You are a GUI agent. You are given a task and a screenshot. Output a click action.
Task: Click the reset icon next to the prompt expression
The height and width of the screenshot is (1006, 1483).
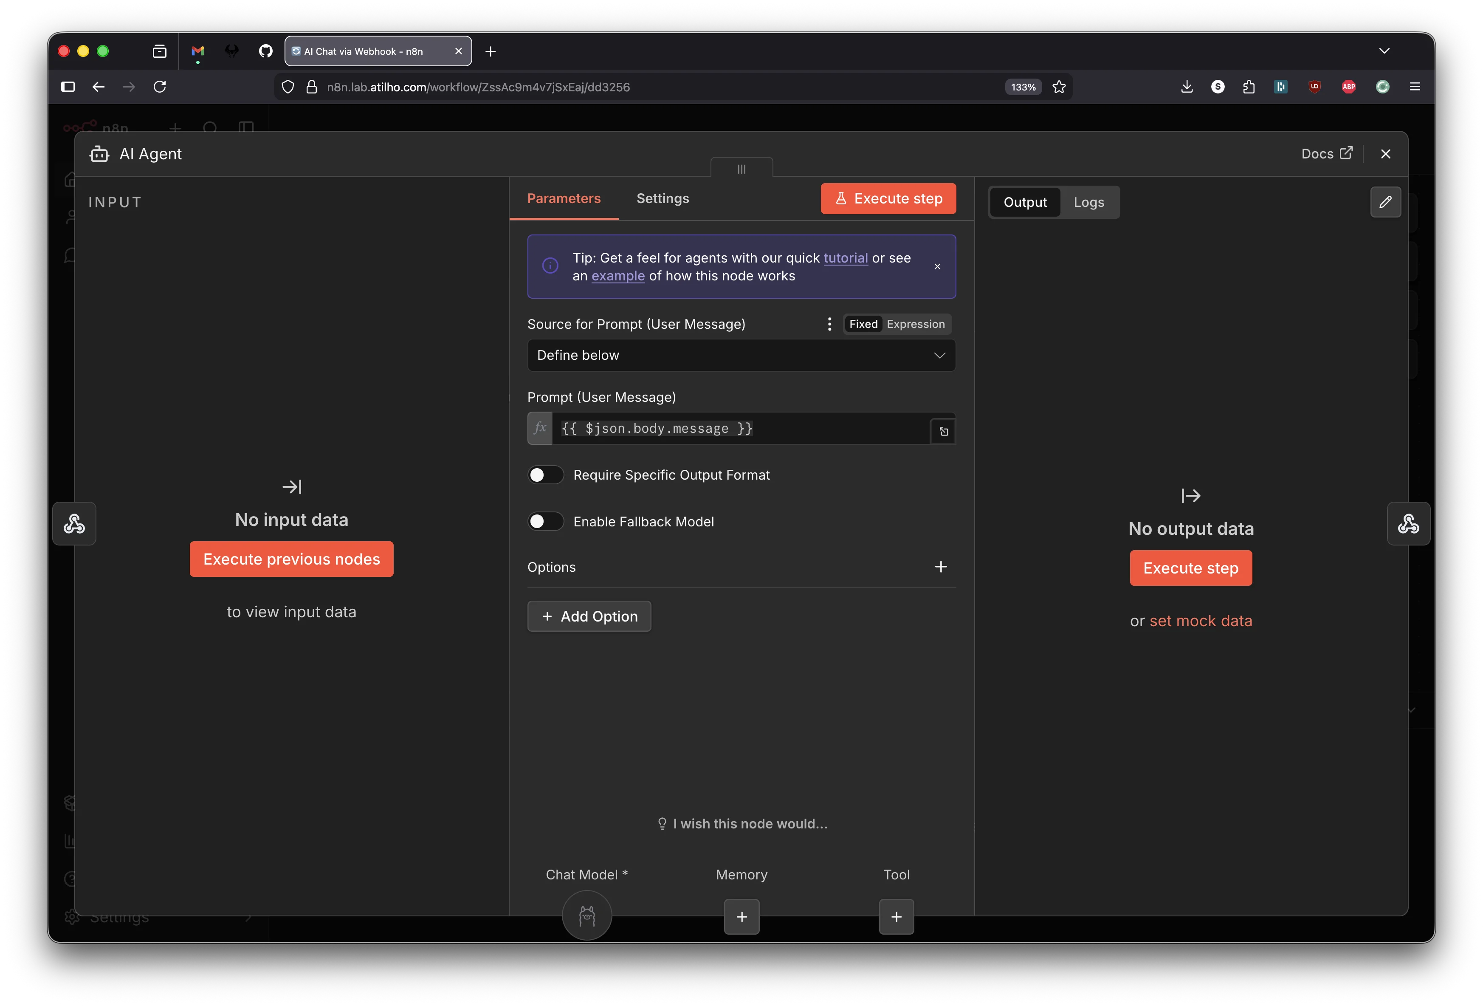coord(943,431)
